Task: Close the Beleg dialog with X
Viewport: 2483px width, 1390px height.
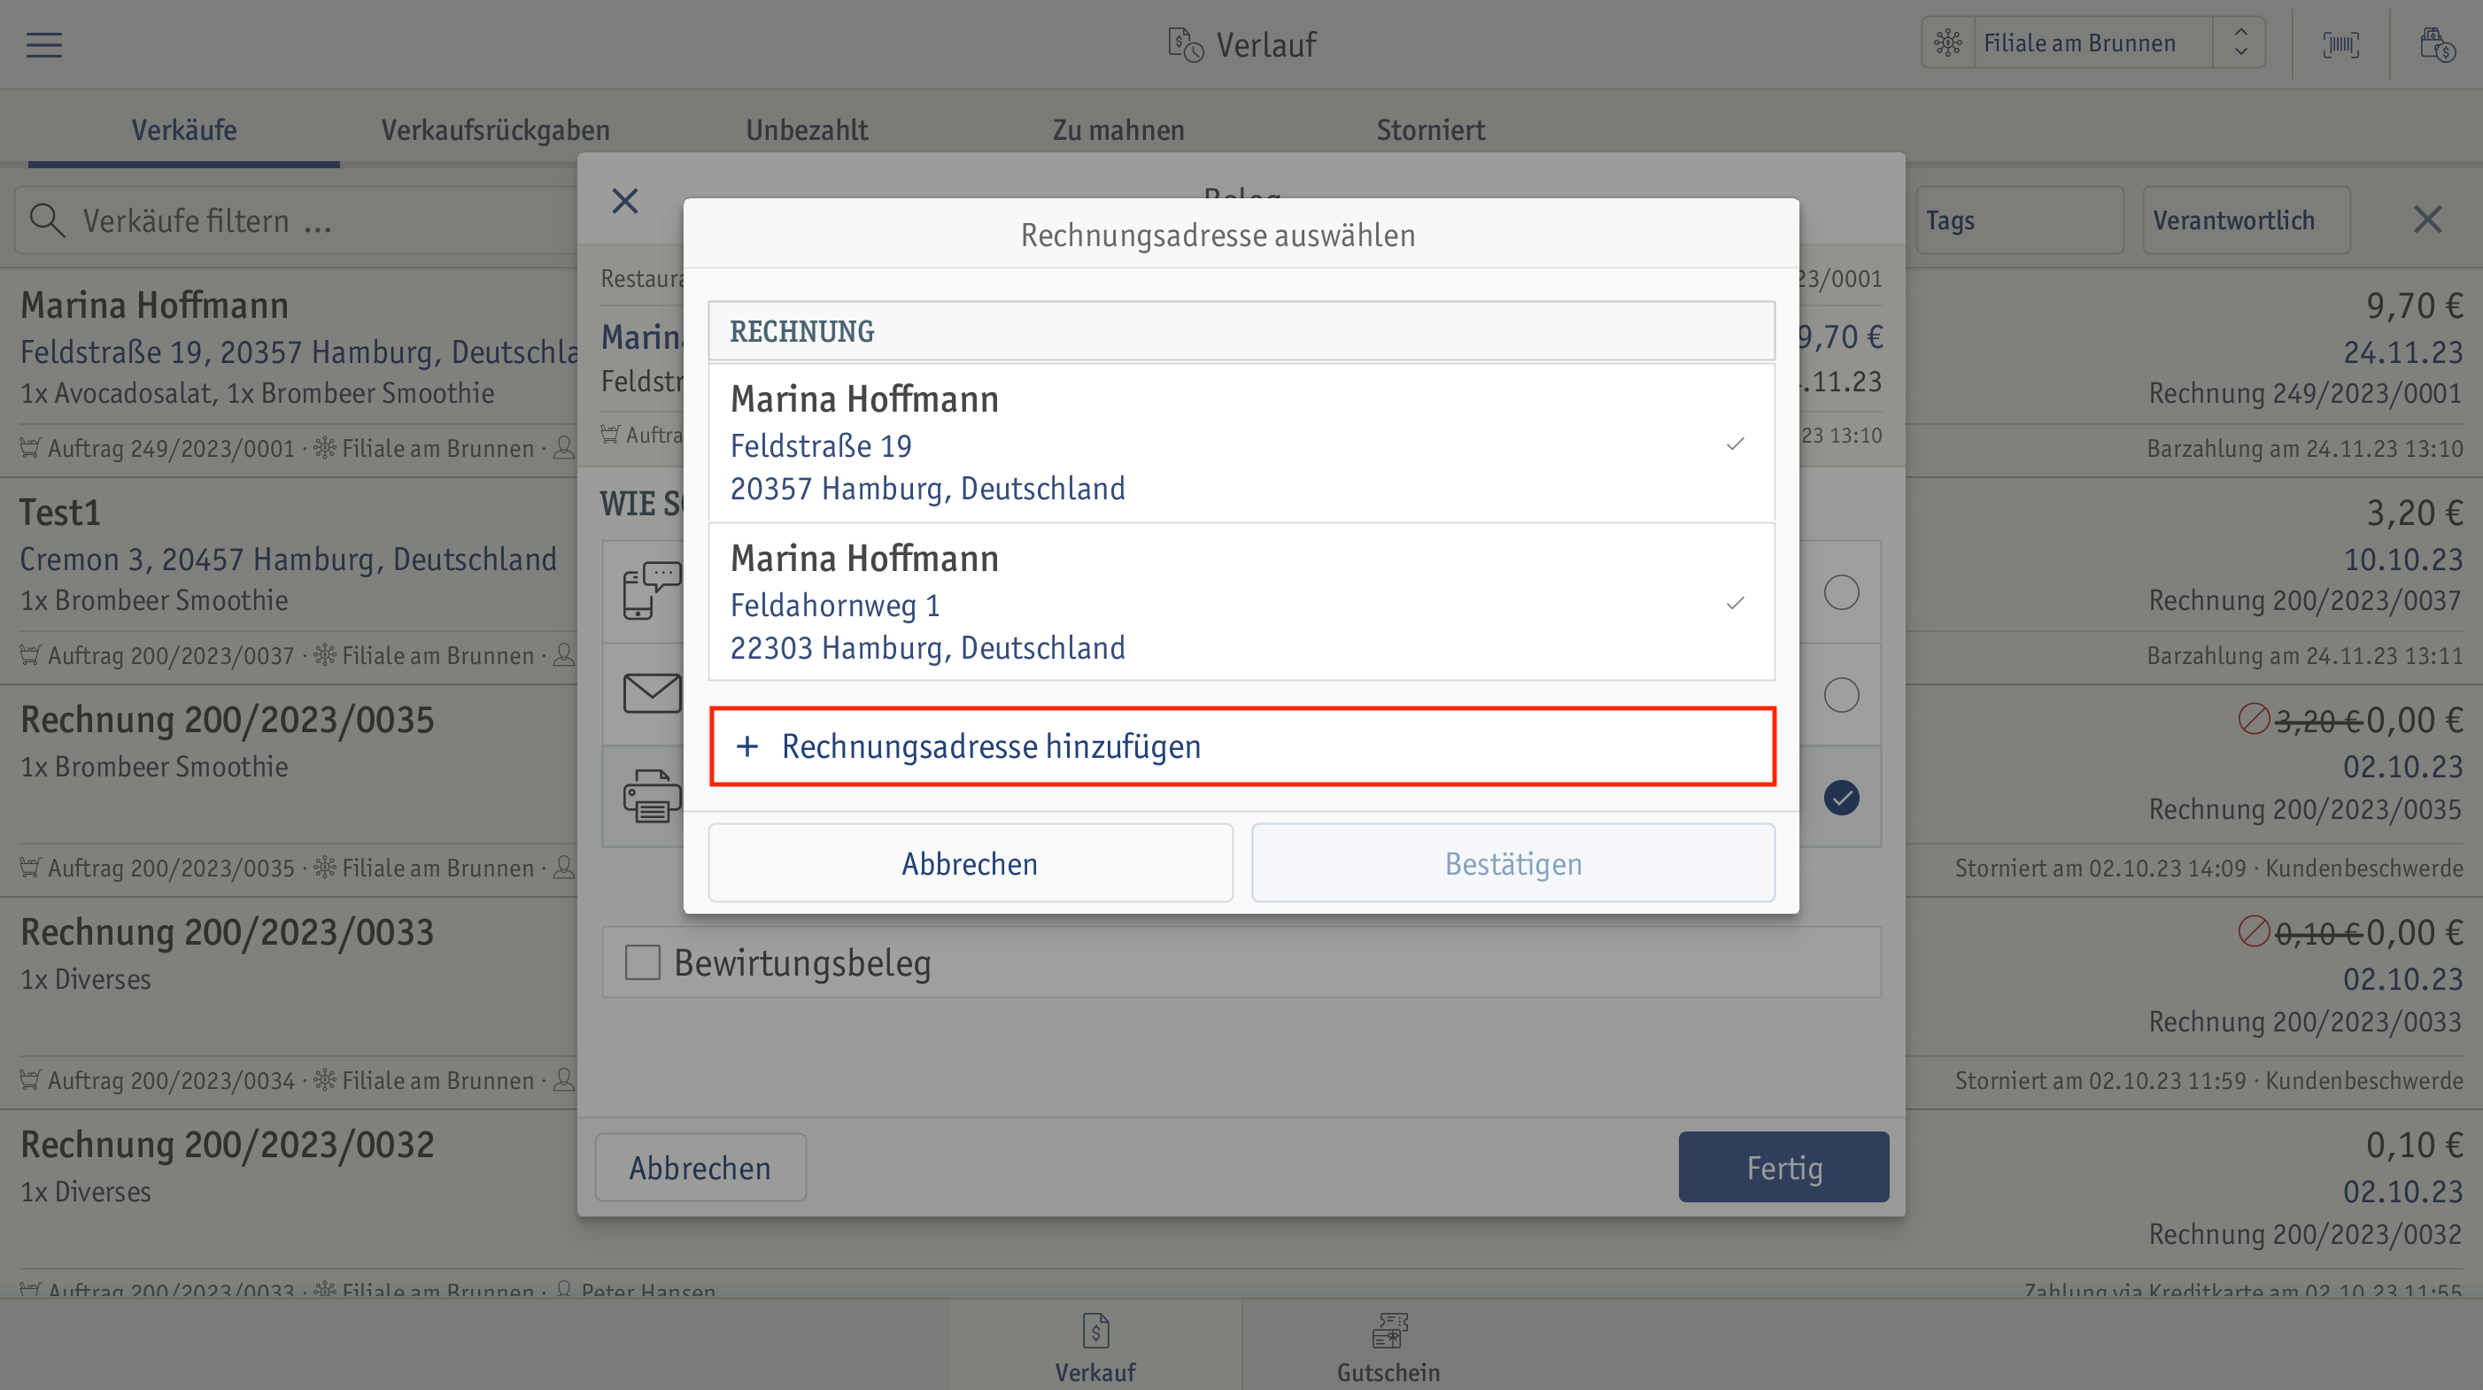Action: click(625, 200)
